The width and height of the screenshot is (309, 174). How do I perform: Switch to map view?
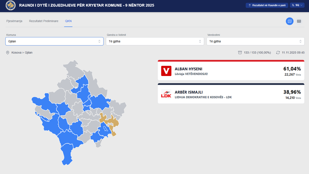(289, 21)
